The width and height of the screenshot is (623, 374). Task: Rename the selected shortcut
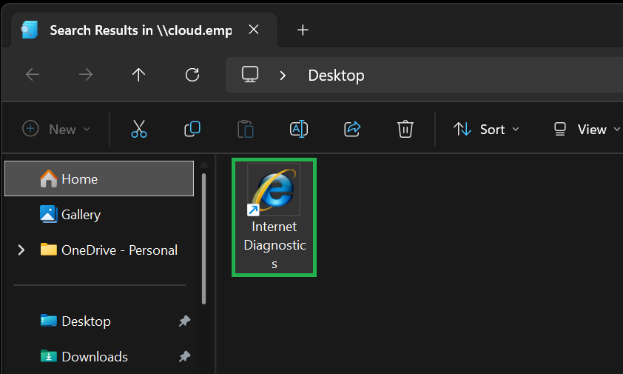pos(299,129)
